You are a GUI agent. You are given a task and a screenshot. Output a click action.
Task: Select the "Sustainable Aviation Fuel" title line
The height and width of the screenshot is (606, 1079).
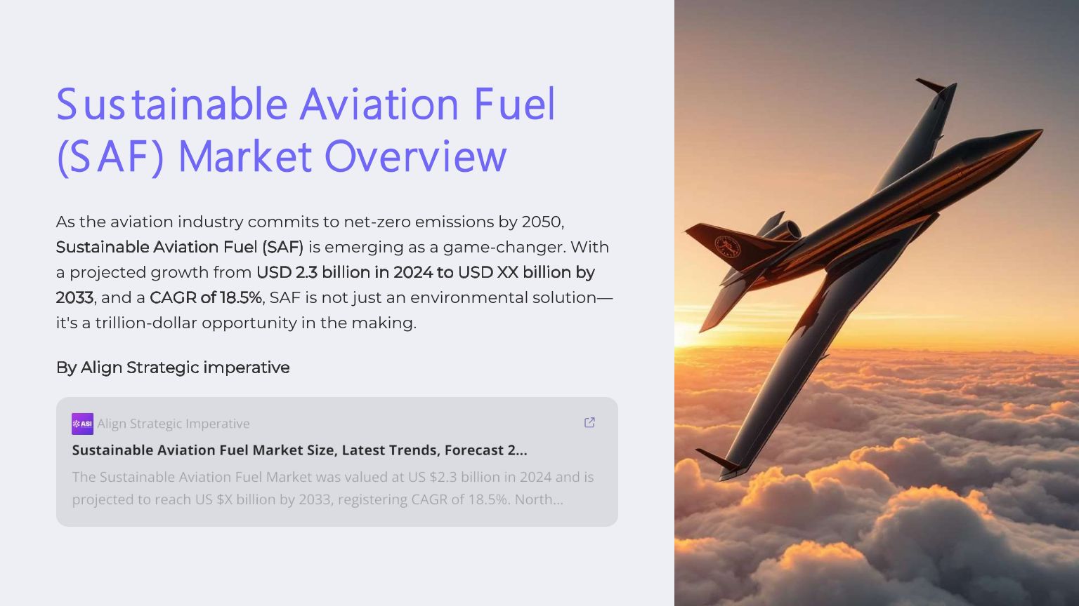tap(306, 105)
